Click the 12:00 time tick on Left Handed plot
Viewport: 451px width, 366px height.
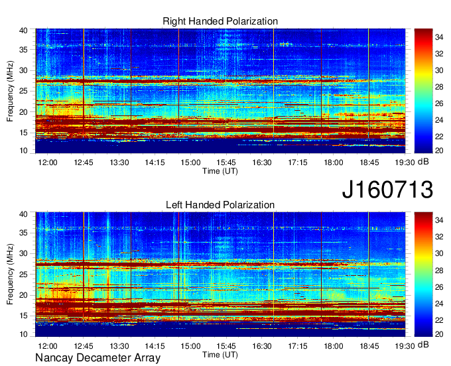coord(48,346)
